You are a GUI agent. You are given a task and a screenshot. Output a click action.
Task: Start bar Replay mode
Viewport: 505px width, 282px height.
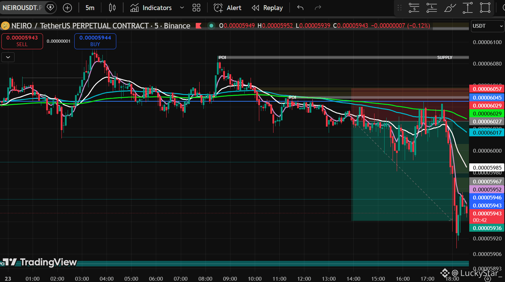click(x=267, y=8)
